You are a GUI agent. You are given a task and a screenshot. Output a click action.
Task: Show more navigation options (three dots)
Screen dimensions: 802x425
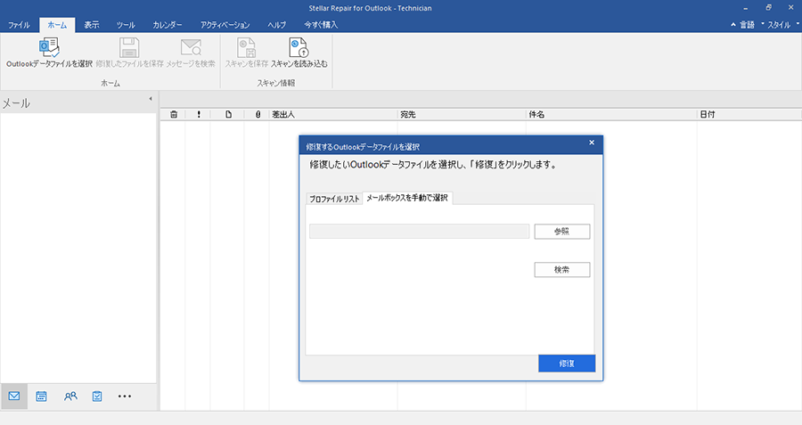124,396
